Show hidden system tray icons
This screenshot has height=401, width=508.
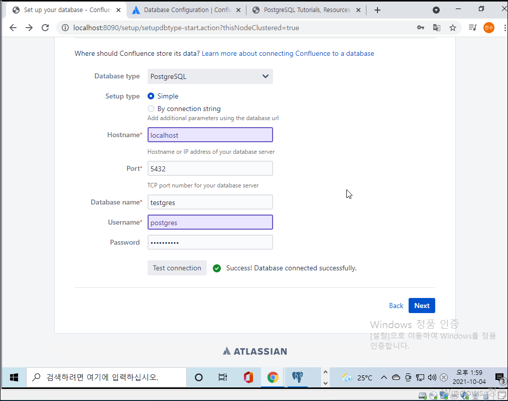(384, 377)
